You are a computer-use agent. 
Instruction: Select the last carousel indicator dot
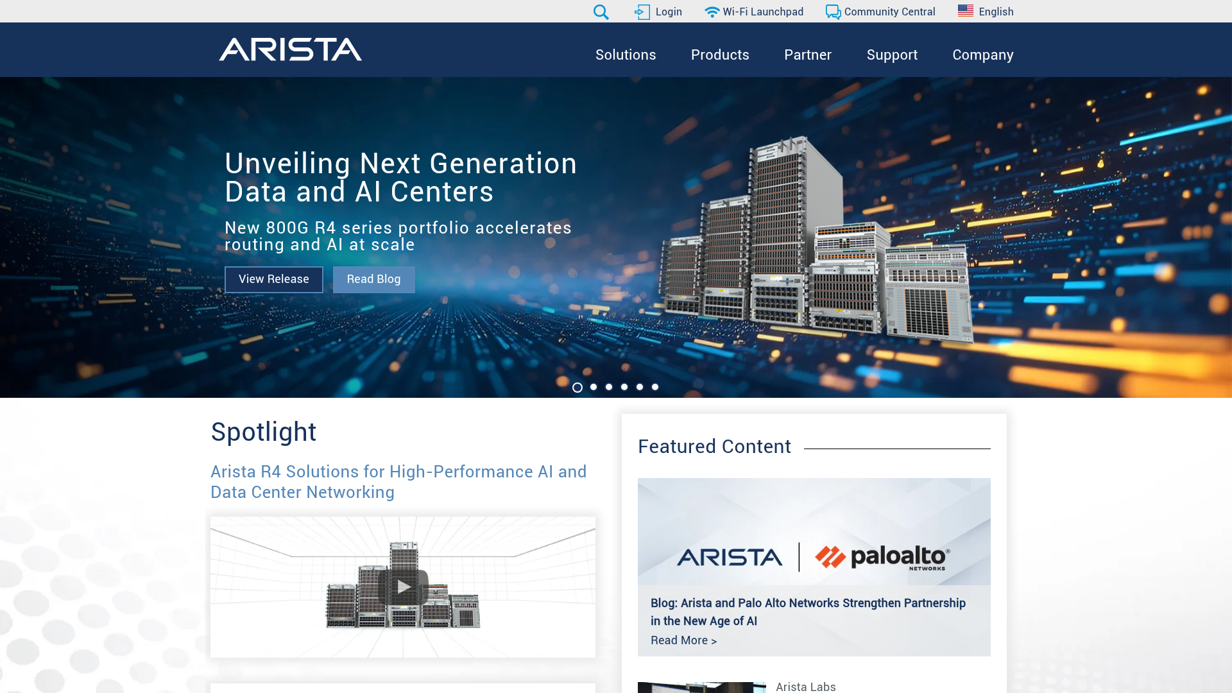click(654, 387)
